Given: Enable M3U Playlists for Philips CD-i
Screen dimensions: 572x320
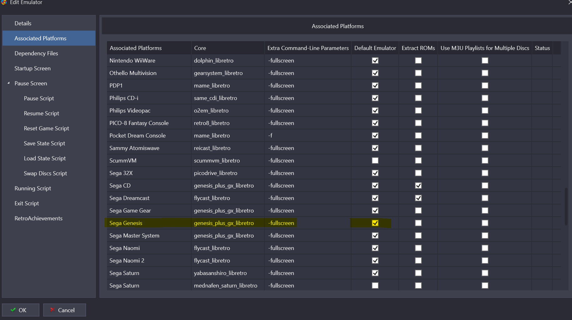Looking at the screenshot, I should click(x=485, y=98).
